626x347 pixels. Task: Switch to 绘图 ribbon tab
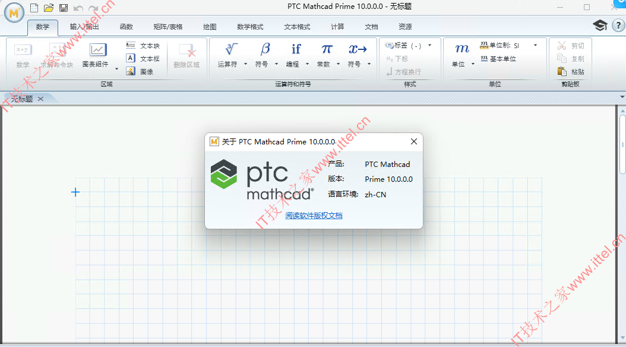(x=210, y=27)
